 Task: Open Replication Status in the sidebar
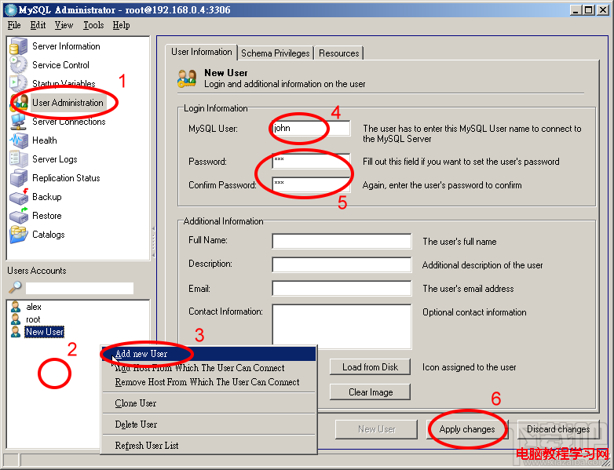click(x=66, y=178)
